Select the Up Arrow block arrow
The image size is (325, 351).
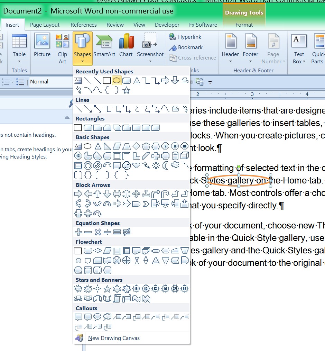98,194
